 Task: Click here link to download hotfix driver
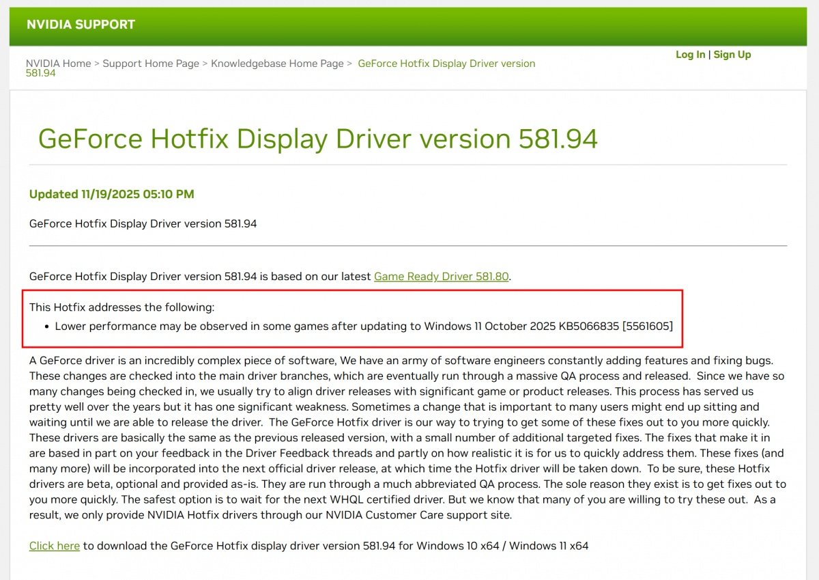(x=54, y=546)
